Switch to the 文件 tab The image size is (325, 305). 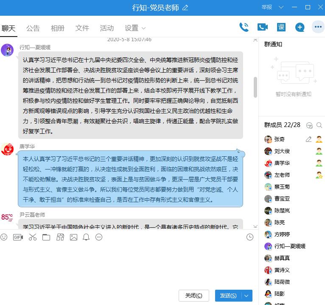pyautogui.click(x=82, y=28)
